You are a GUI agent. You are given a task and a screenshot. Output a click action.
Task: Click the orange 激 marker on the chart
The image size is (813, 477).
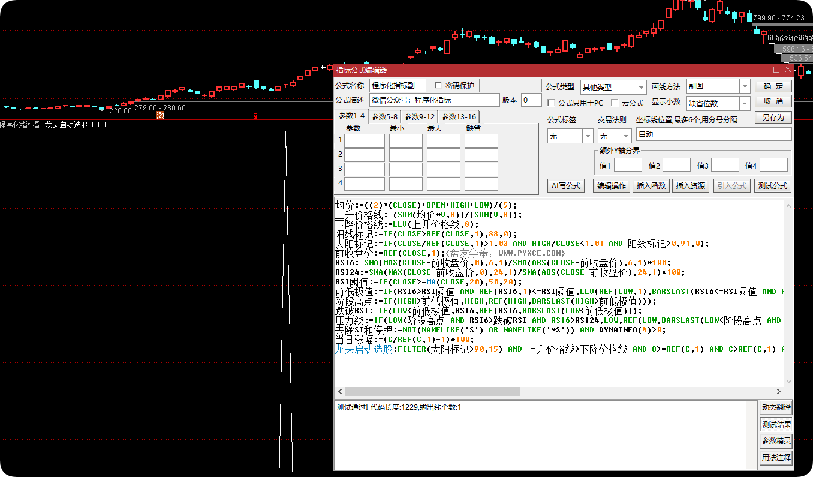click(160, 115)
